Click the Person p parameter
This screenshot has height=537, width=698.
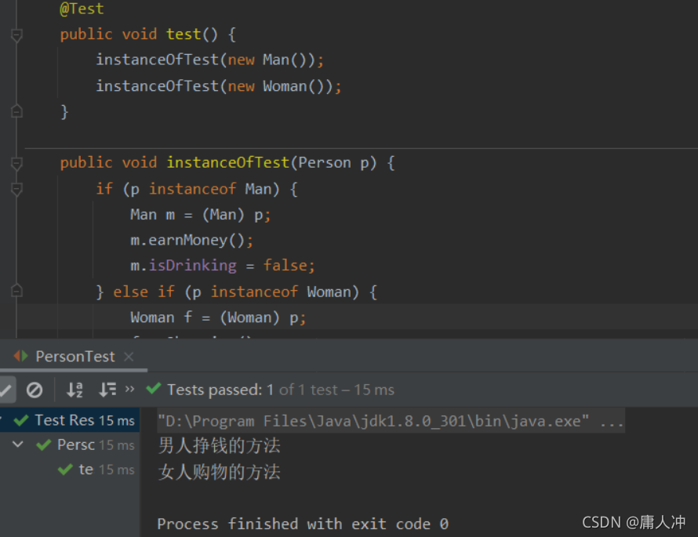click(333, 163)
